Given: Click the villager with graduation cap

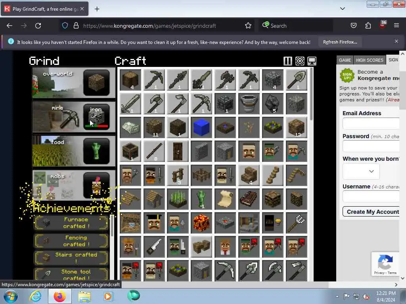Looking at the screenshot, I should pos(154,223).
